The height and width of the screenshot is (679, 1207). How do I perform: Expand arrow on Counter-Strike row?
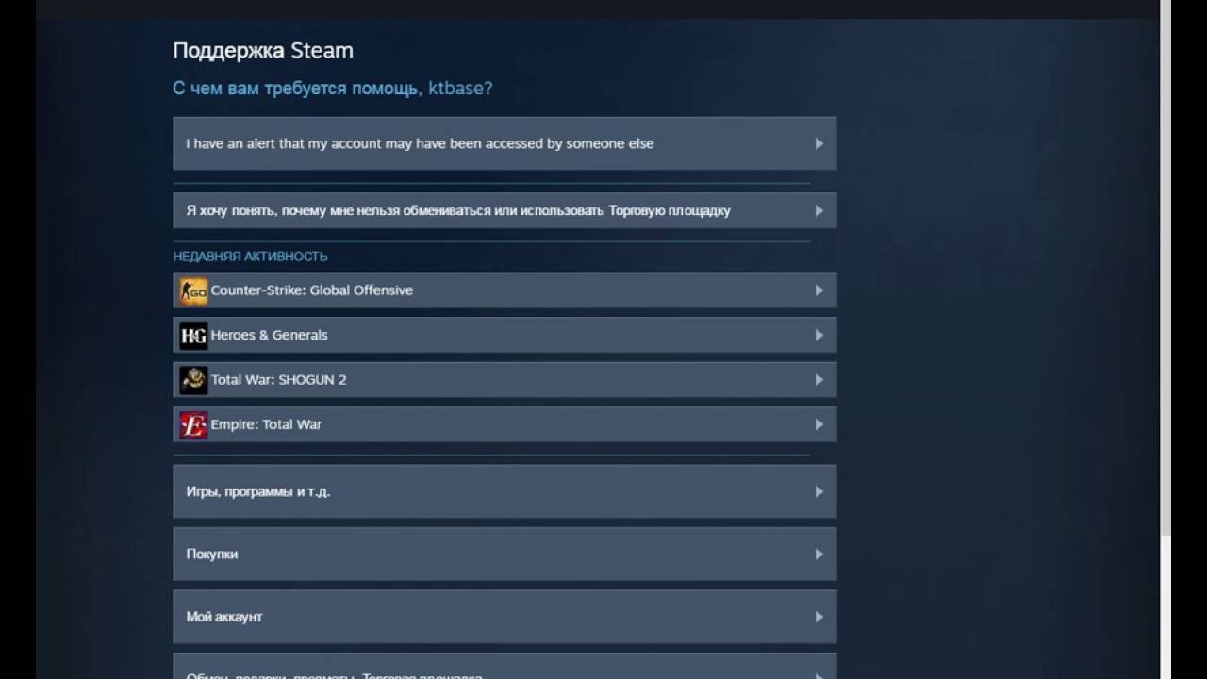click(x=818, y=290)
